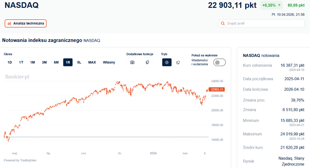Select the 6M period

pos(56,62)
